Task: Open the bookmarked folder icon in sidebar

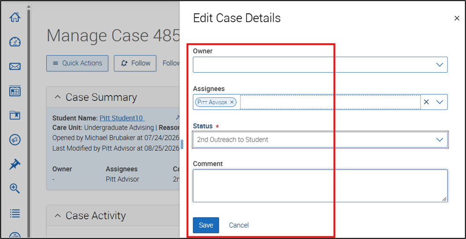Action: click(15, 115)
